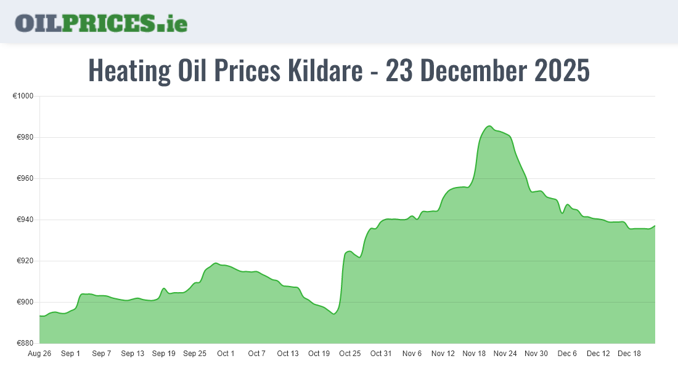Viewport: 678px width, 369px height.
Task: Click the Dec 18 x-axis label
Action: [x=629, y=354]
